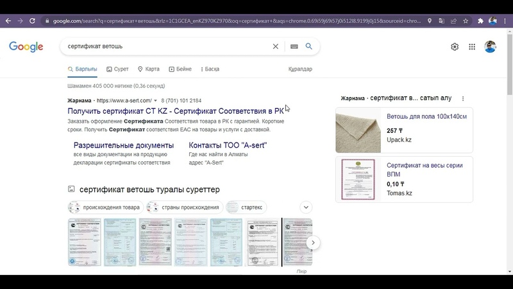Click the magnifier search button
513x289 pixels.
[x=309, y=46]
